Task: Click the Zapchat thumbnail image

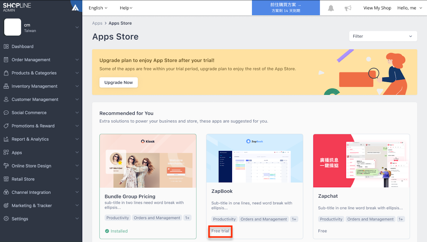Action: (361, 161)
